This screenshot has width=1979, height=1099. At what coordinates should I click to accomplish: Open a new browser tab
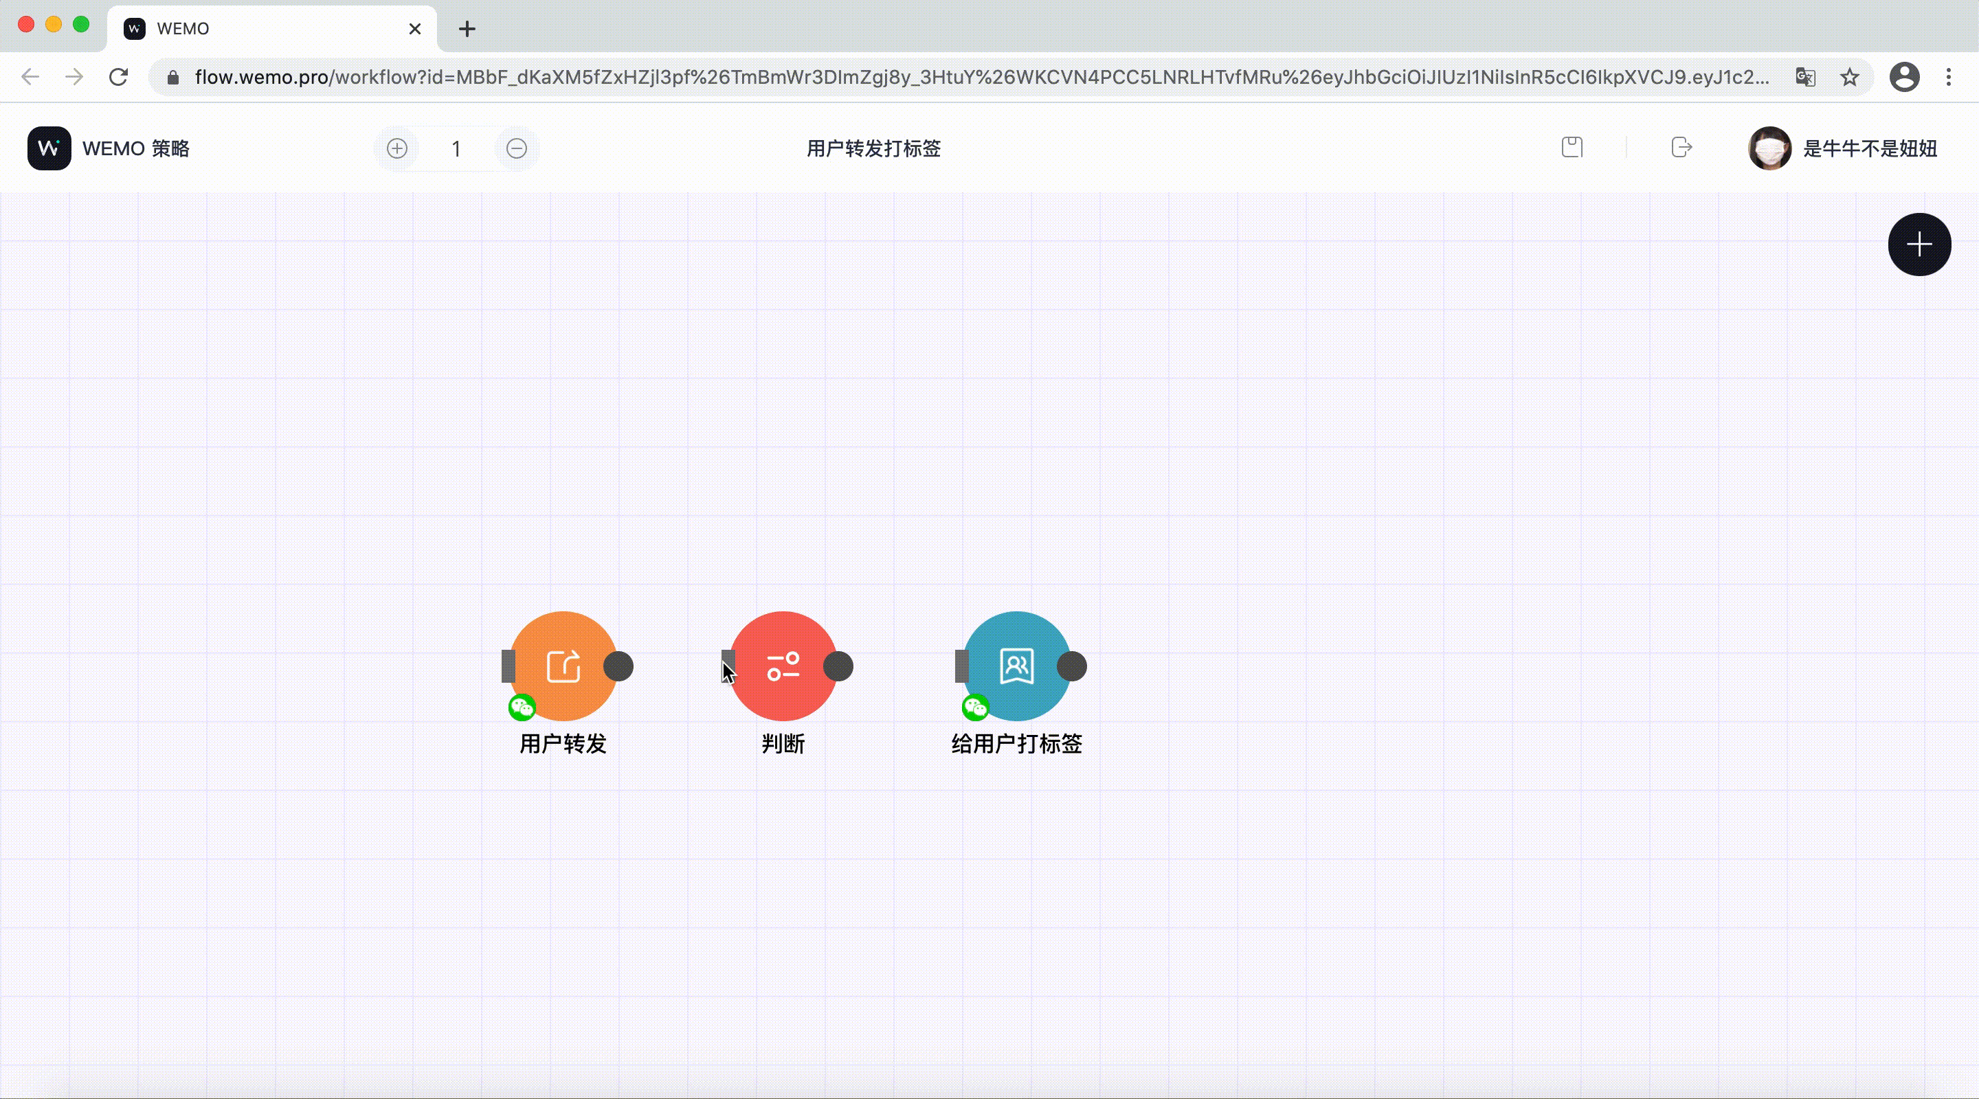467,29
